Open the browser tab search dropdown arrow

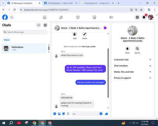click(x=3, y=3)
